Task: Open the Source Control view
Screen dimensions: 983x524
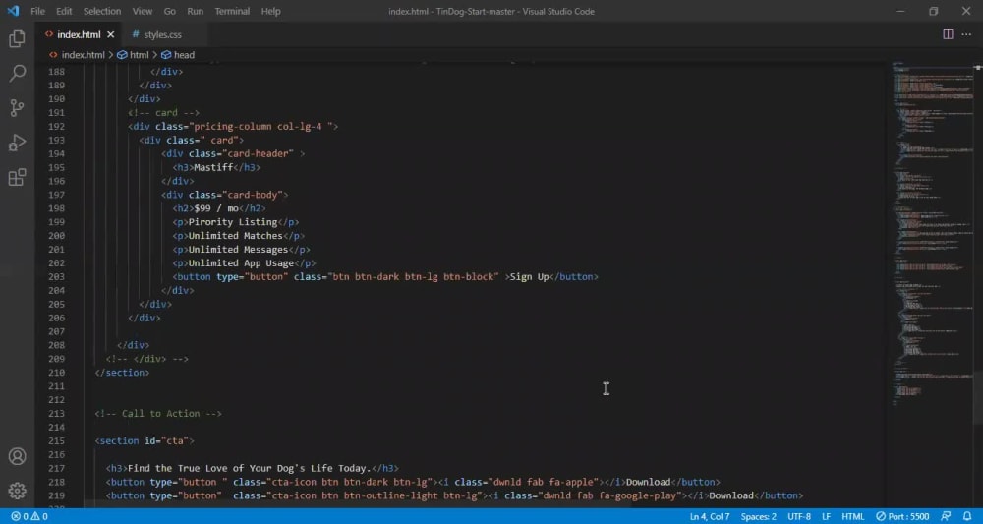Action: pyautogui.click(x=17, y=108)
